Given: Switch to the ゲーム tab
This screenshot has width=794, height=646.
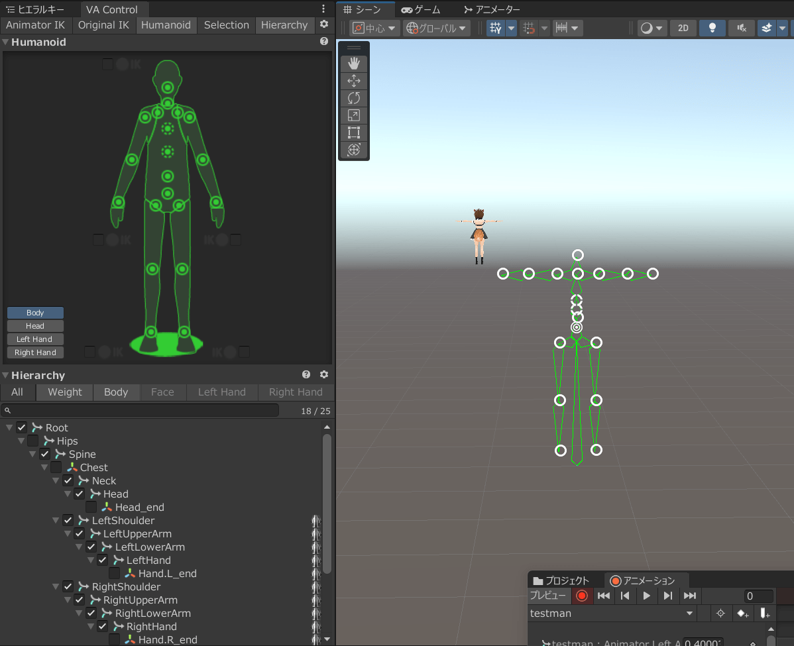Looking at the screenshot, I should pos(421,9).
